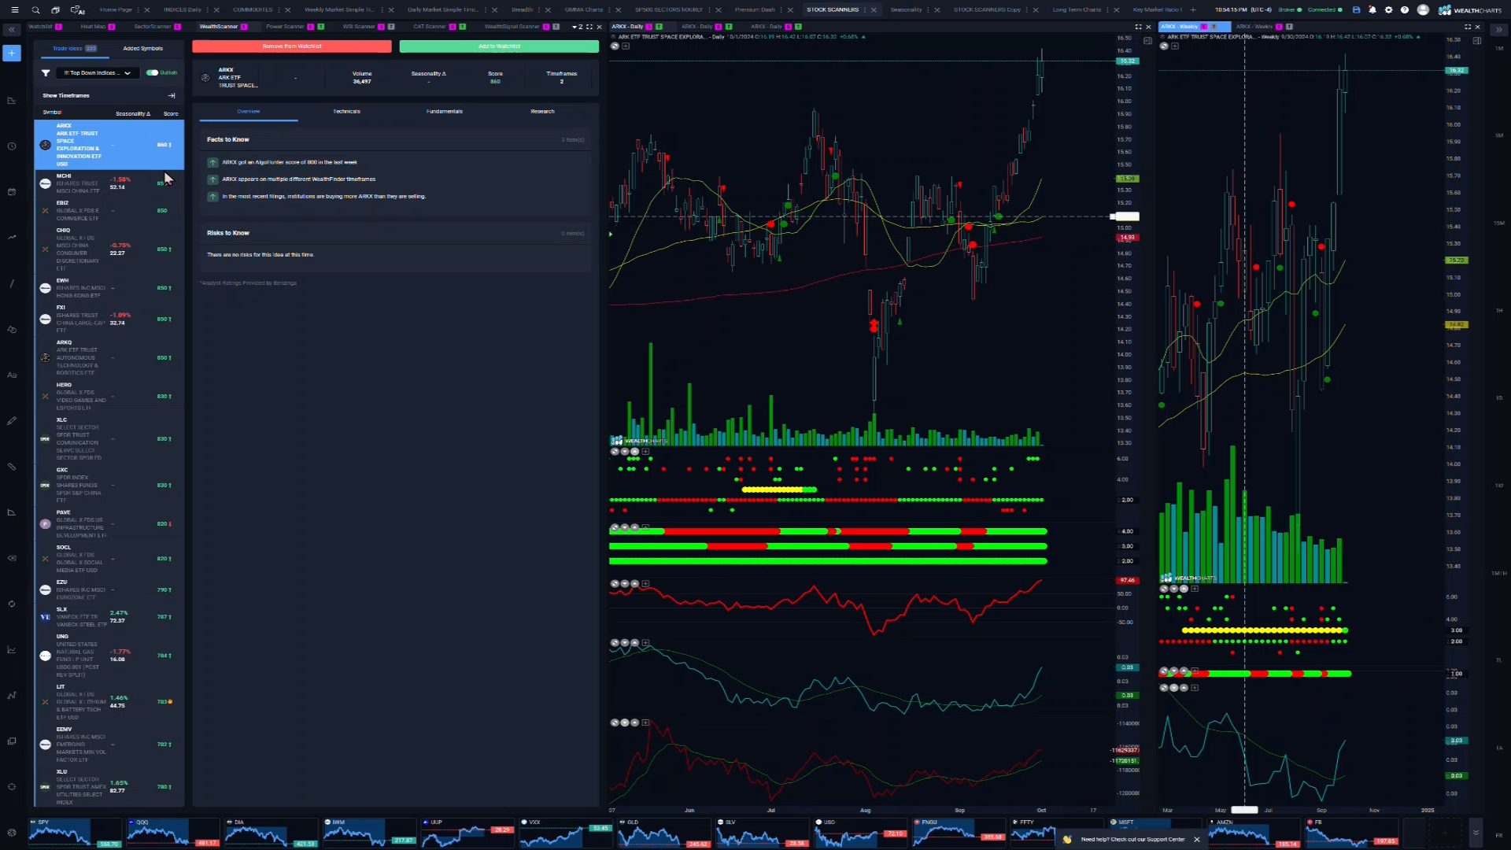The height and width of the screenshot is (850, 1511).
Task: Open weekly chart side panel icon near price axis
Action: tap(1477, 41)
